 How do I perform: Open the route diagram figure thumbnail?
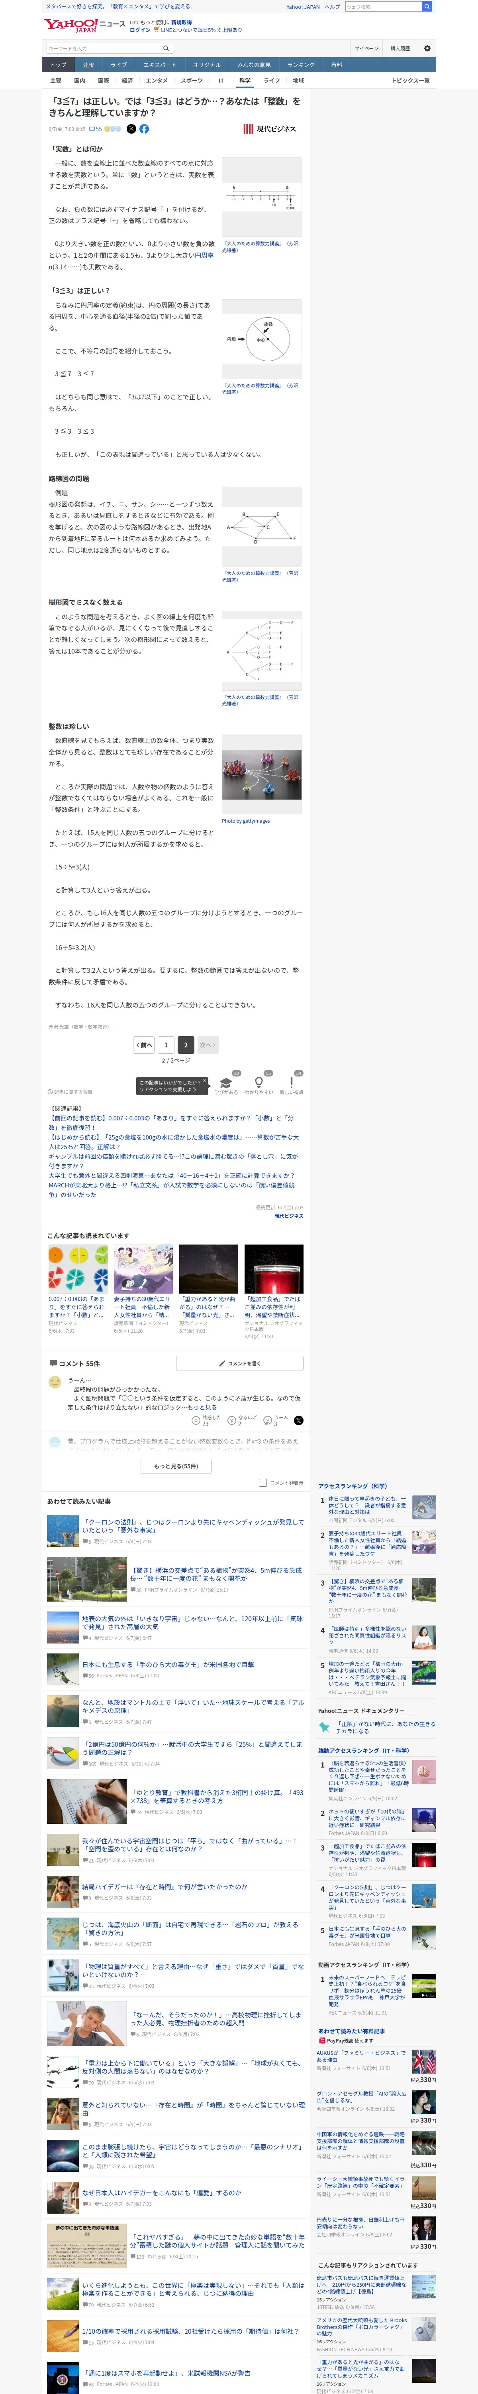pos(262,527)
